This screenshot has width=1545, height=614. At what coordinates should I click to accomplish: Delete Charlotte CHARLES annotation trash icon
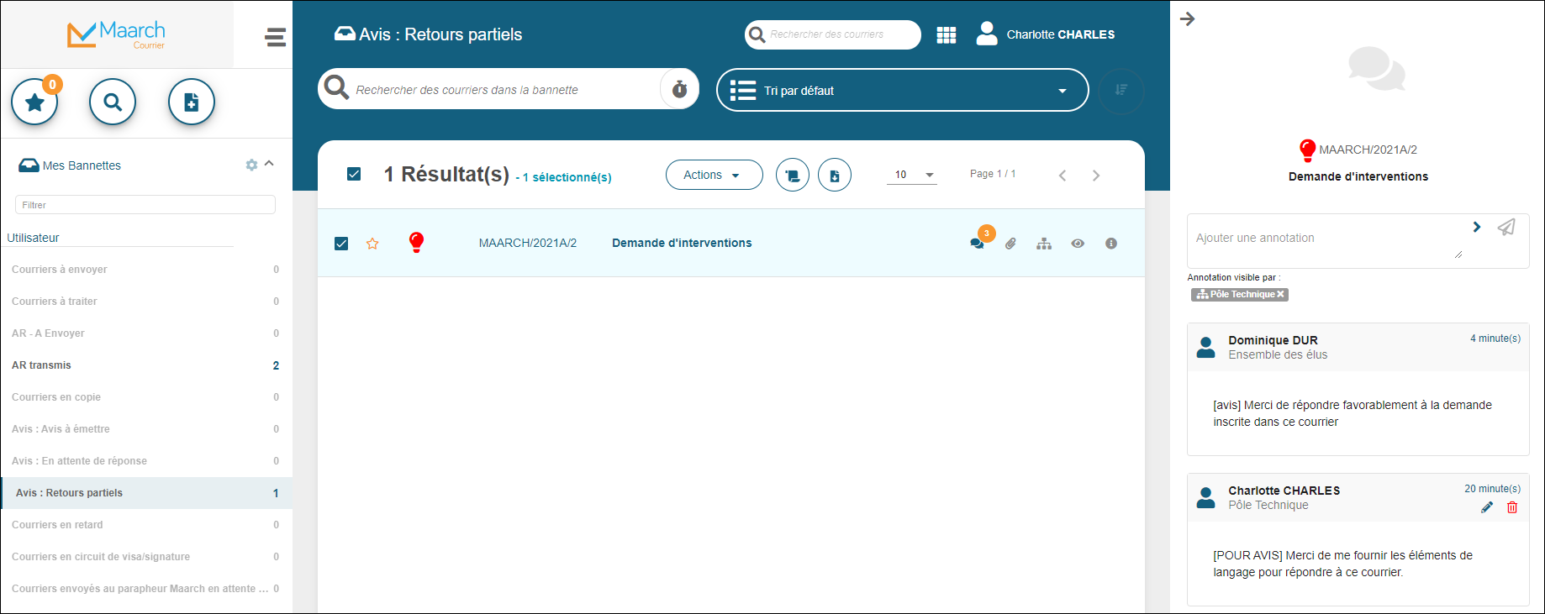click(1512, 507)
